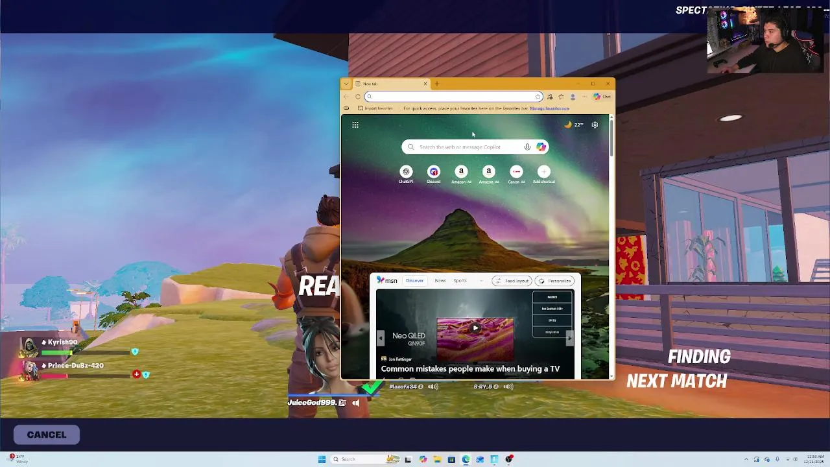Open Microsoft Edge from the taskbar
Screen dimensions: 830x467
tap(466, 459)
